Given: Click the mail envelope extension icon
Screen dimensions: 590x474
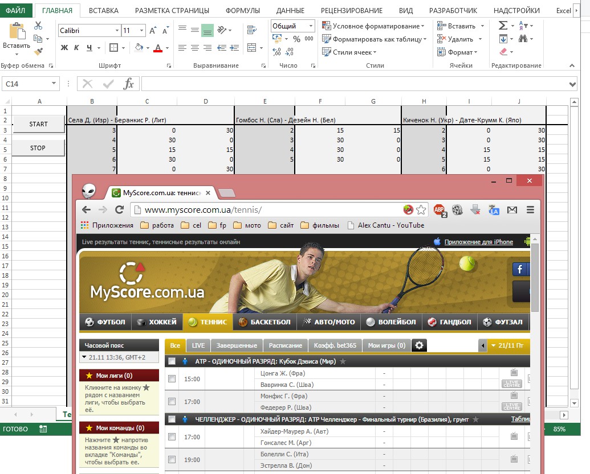Looking at the screenshot, I should 512,210.
